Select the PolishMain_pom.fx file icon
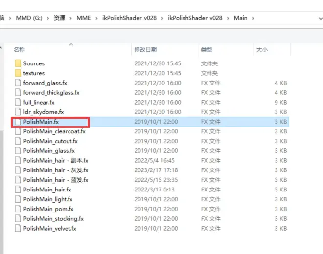The width and height of the screenshot is (323, 254). click(x=18, y=209)
